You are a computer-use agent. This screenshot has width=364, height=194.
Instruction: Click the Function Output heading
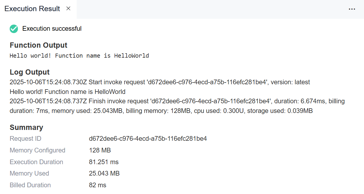point(38,45)
